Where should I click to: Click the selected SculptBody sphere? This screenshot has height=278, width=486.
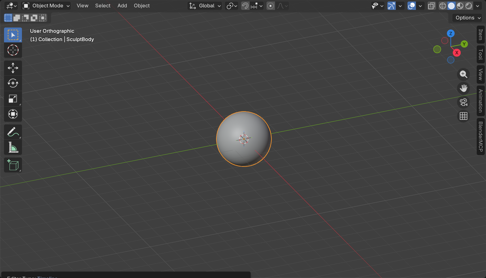point(244,139)
